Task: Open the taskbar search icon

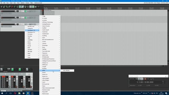Action: 6,93
